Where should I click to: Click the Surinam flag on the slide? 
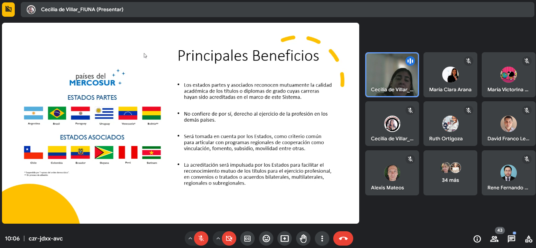pyautogui.click(x=151, y=152)
